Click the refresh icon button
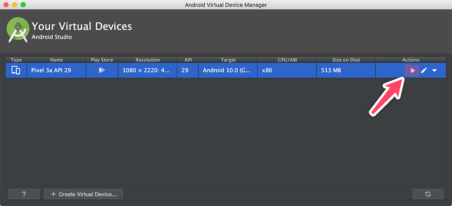Viewport: 452px width, 206px height. [x=428, y=194]
